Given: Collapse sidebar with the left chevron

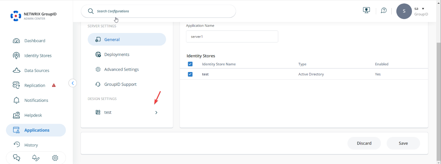Looking at the screenshot, I should (73, 83).
